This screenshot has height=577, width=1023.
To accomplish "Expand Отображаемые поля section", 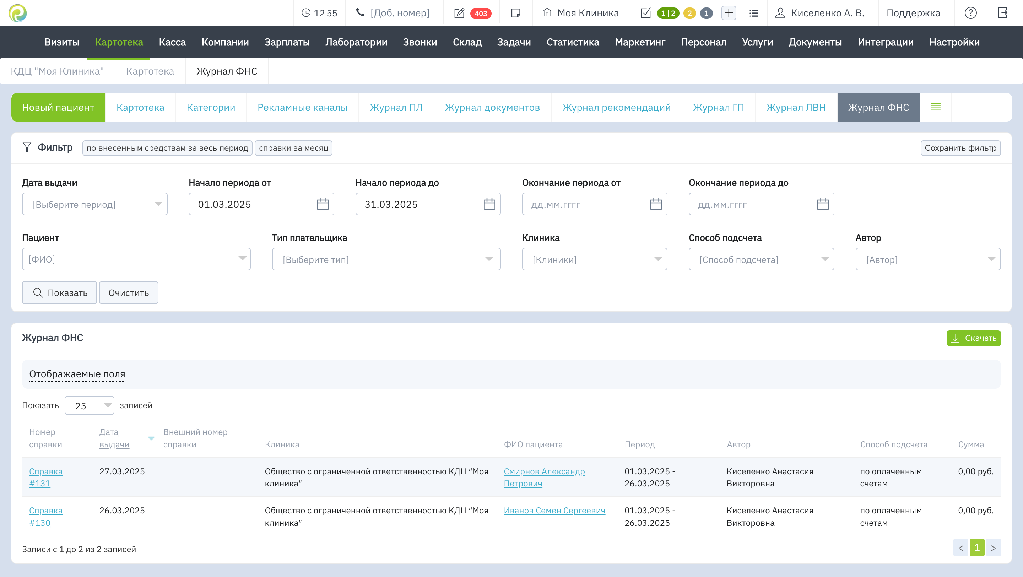I will coord(77,374).
